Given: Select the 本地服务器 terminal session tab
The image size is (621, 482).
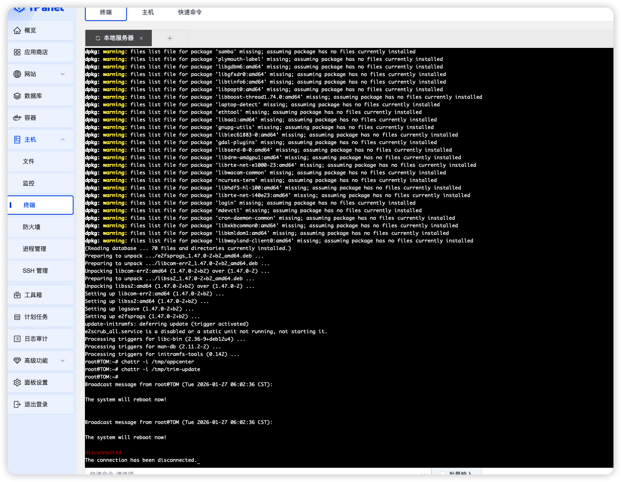Looking at the screenshot, I should pyautogui.click(x=119, y=38).
